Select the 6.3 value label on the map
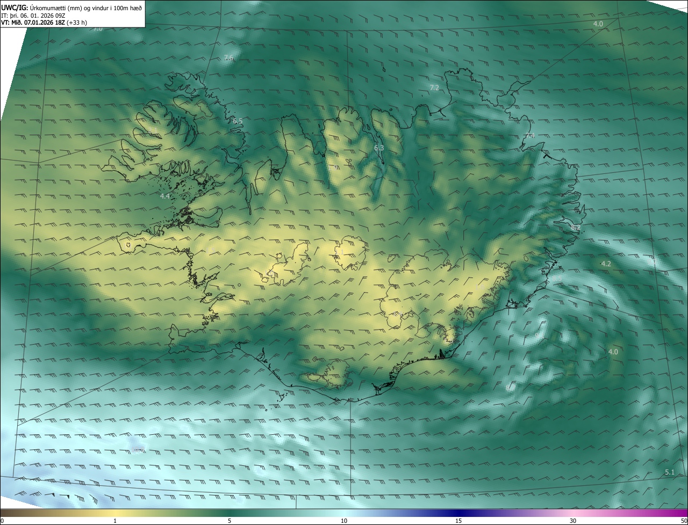Screen dimensions: 688x525 [379, 148]
